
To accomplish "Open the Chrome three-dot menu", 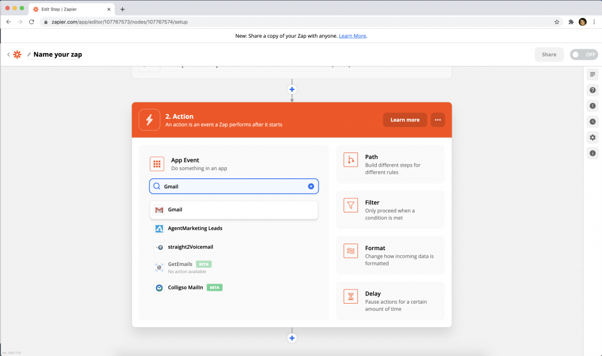I will (x=594, y=22).
